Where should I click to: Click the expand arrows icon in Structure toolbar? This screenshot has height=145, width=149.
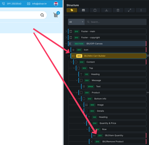(x=129, y=10)
